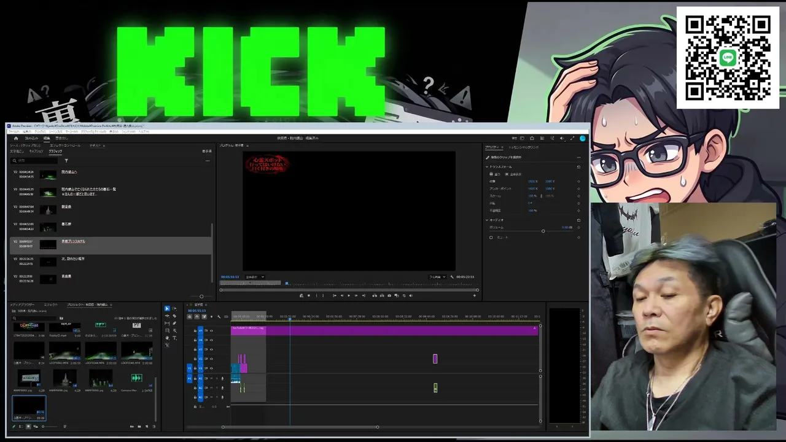Viewport: 786px width, 442px height.
Task: Collapse the トランスフォーム section
Action: 487,167
